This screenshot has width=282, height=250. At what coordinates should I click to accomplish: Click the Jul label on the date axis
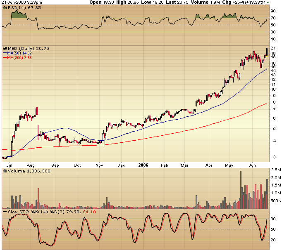[x=10, y=165]
